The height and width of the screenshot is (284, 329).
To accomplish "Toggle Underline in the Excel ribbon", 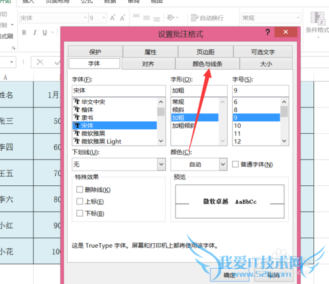I will (x=45, y=33).
